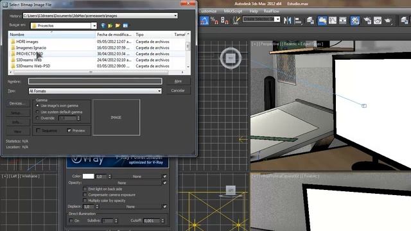This screenshot has height=231, width=411.
Task: Adjust the Cutoff value spinner
Action: [x=162, y=221]
